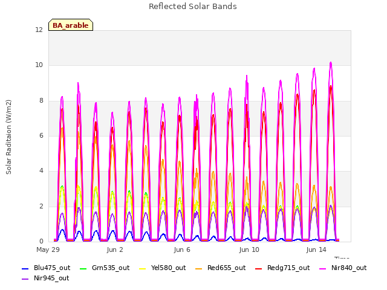The height and width of the screenshot is (290, 387).
Task: Toggle the Blu475_out legend entry
Action: (x=46, y=268)
